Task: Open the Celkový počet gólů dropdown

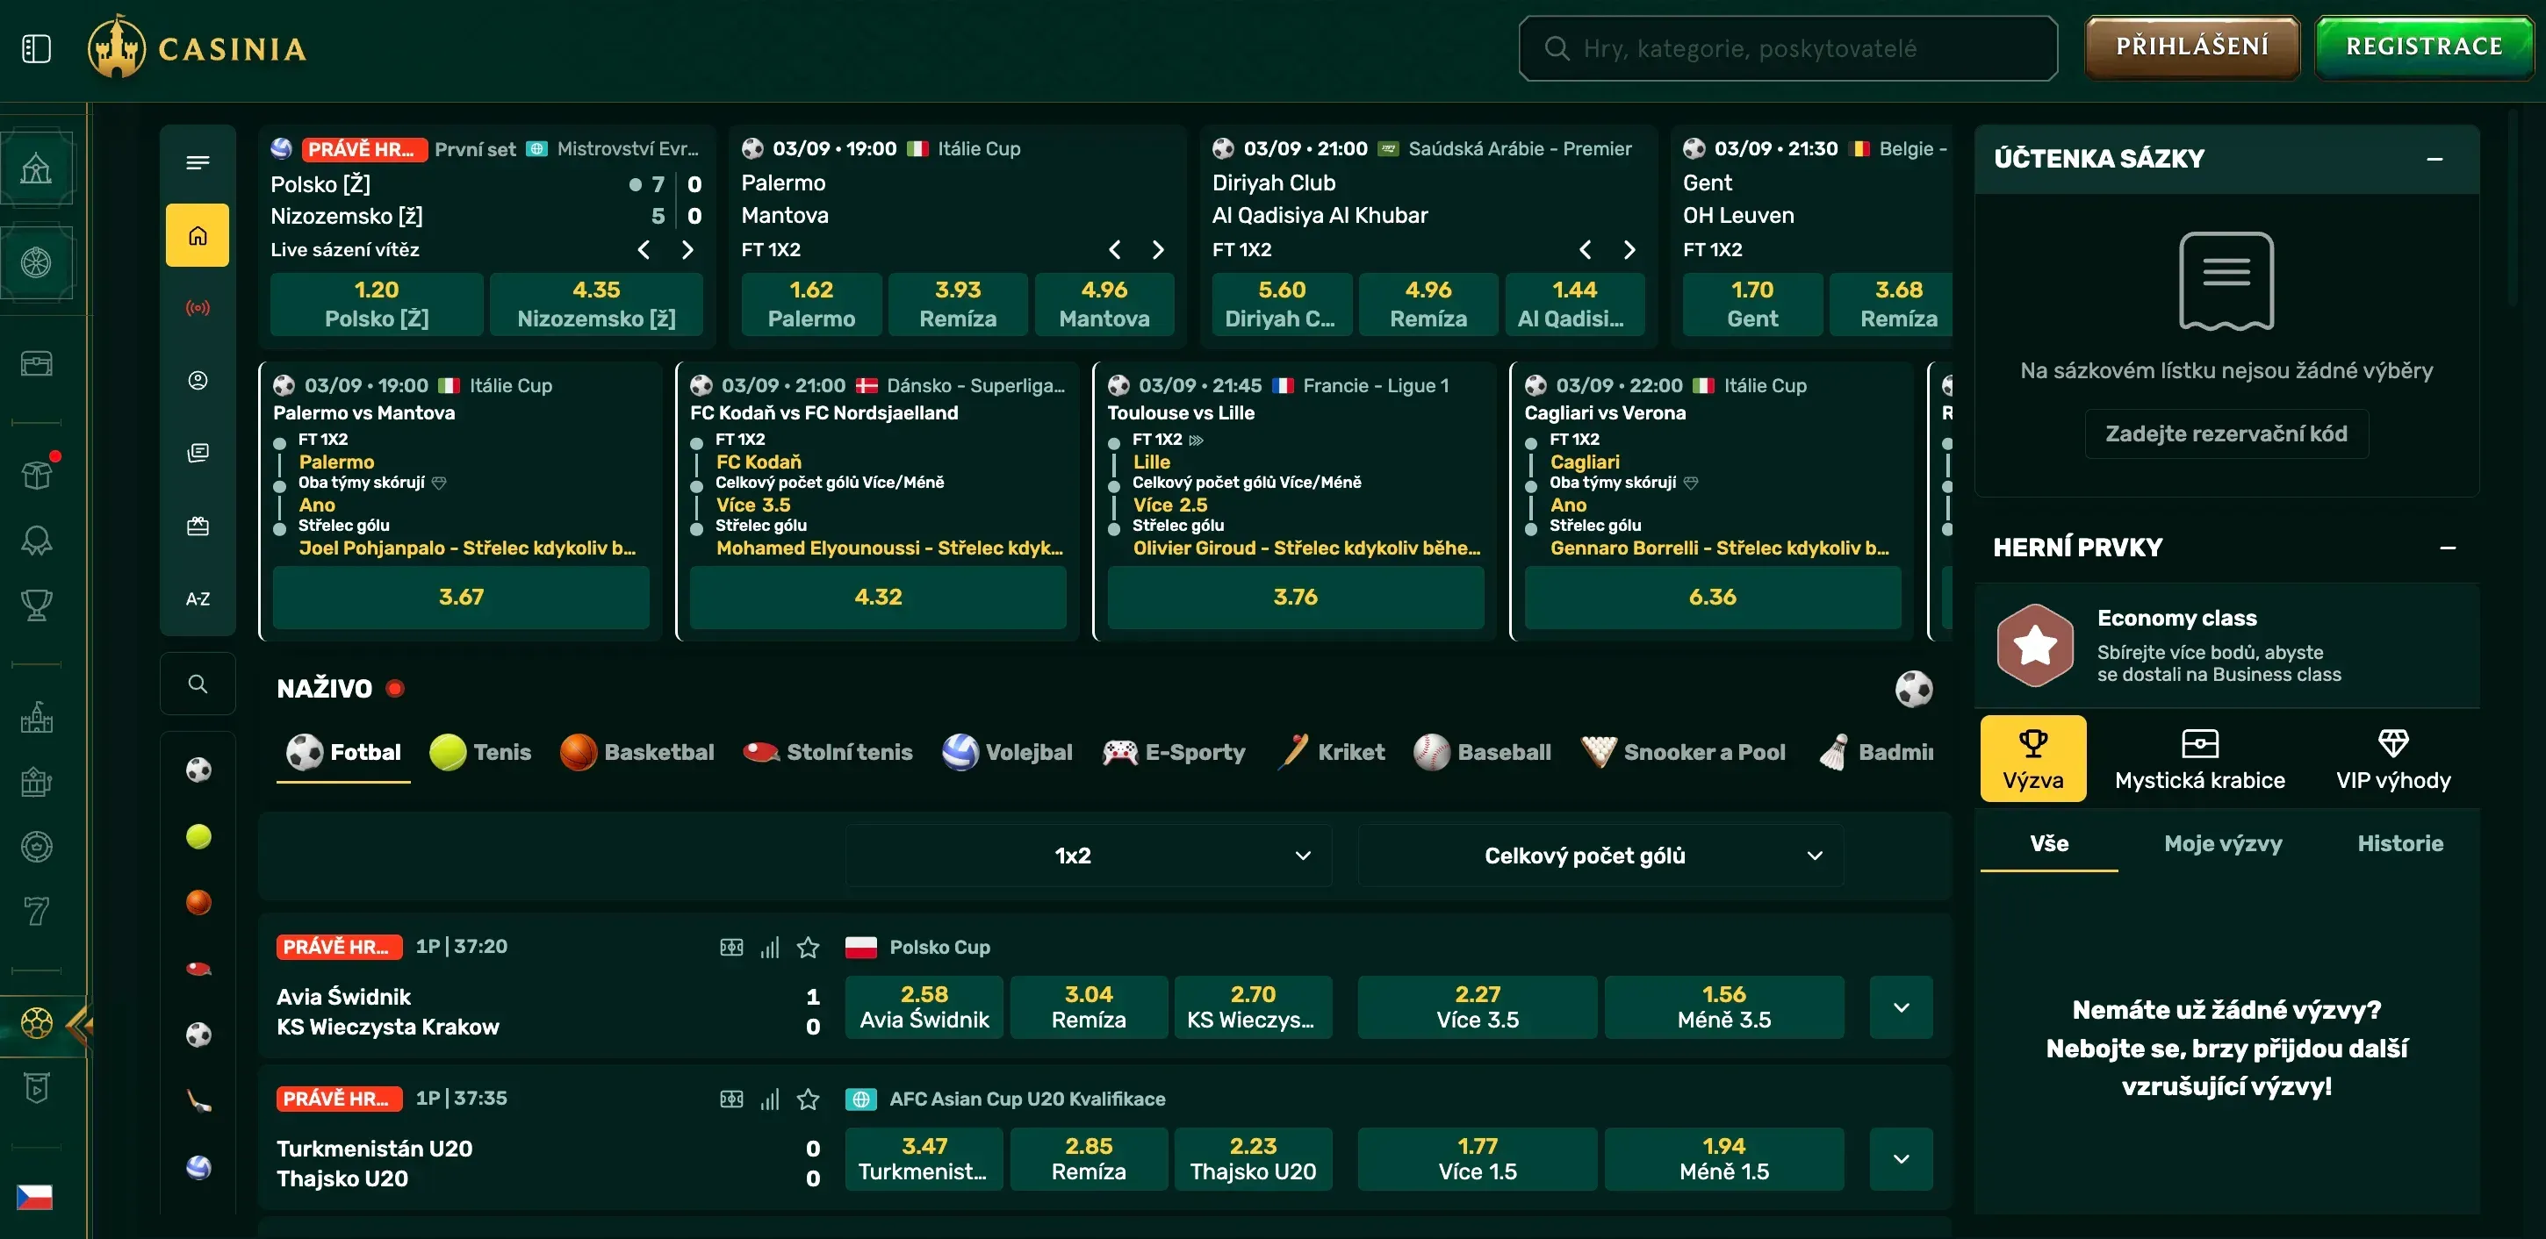Action: (x=1600, y=856)
